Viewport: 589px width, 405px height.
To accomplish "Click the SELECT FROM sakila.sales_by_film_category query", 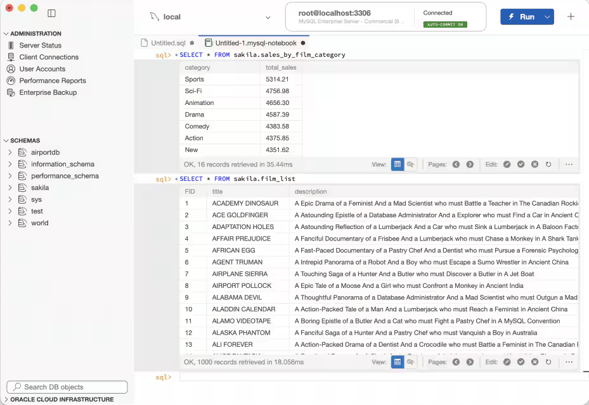I will click(x=262, y=55).
